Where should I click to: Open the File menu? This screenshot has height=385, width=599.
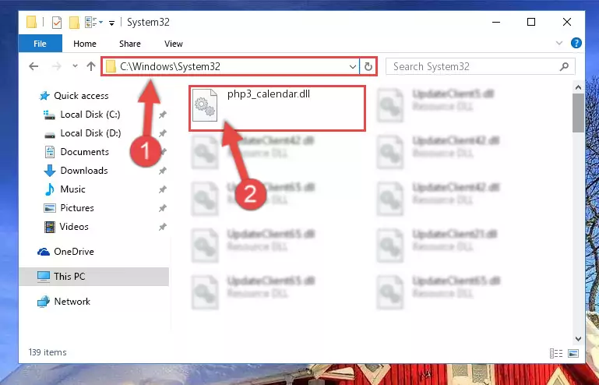click(x=40, y=44)
